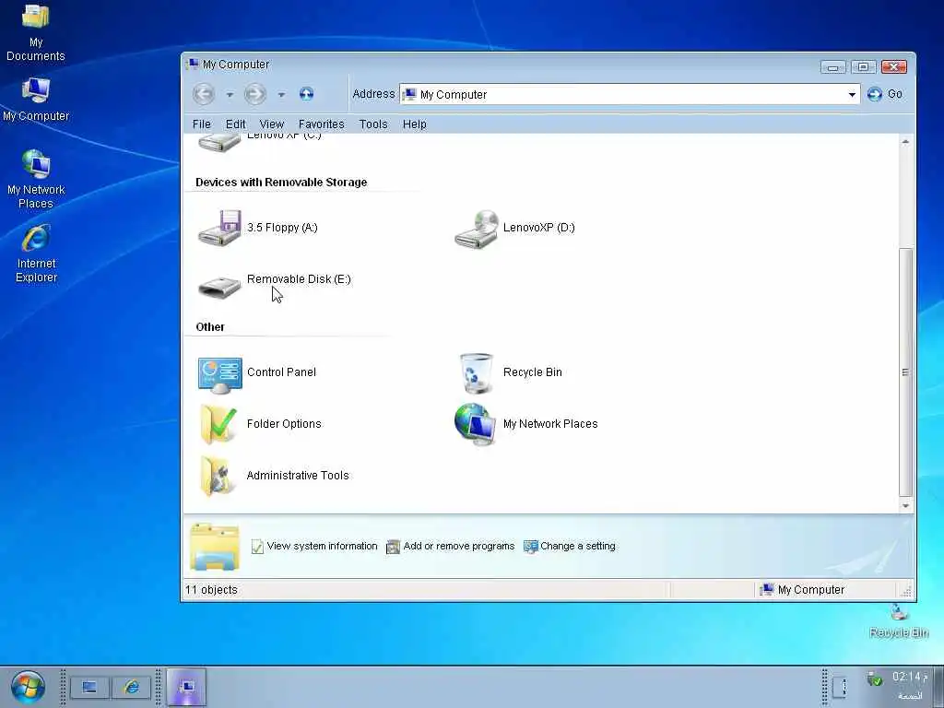Click the 'Other' group header
944x708 pixels.
coord(210,327)
